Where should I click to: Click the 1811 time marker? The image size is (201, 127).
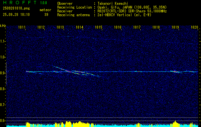(x=22, y=27)
